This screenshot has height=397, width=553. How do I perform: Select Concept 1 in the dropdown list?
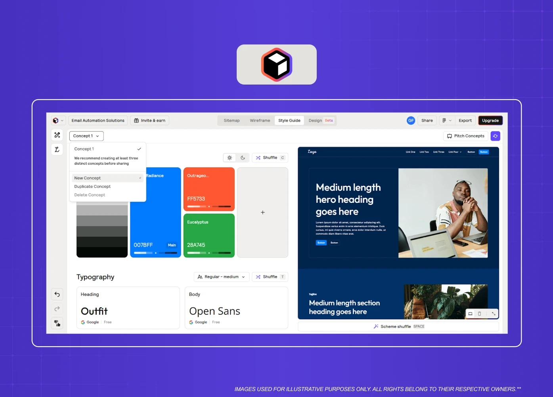point(107,149)
